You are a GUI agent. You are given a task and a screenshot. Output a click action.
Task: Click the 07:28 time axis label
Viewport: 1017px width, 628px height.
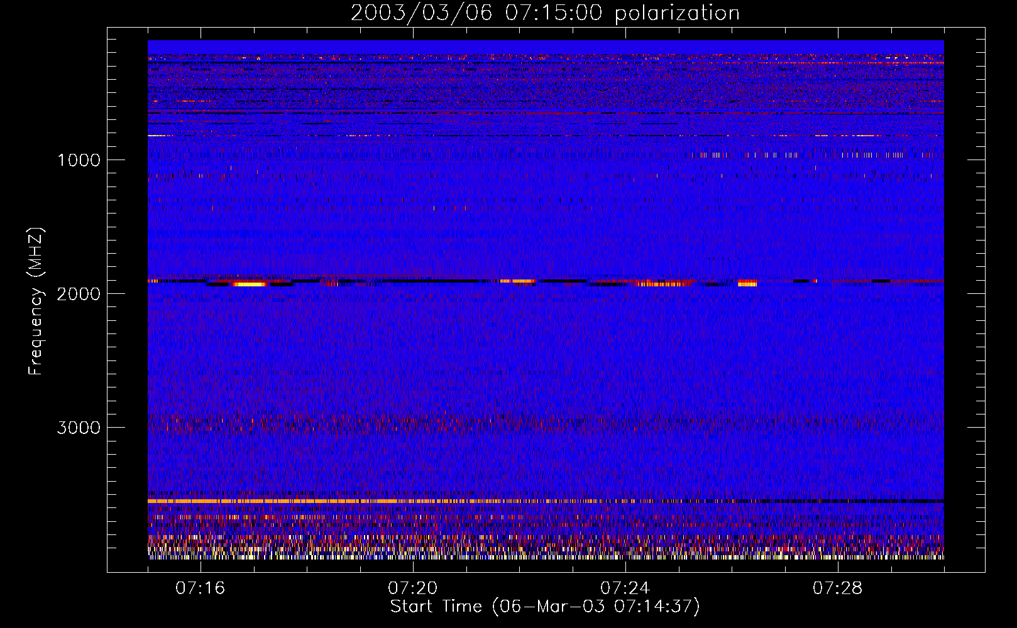point(837,588)
